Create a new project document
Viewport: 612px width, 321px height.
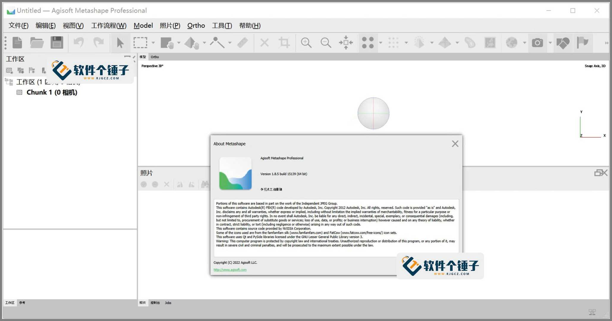pyautogui.click(x=17, y=43)
